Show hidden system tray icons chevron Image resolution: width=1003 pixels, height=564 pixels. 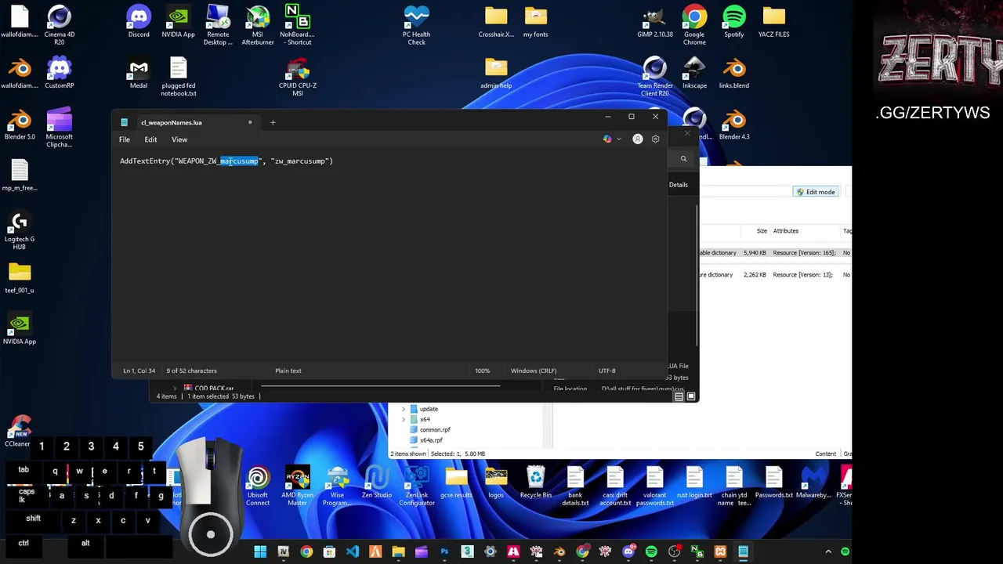point(828,552)
